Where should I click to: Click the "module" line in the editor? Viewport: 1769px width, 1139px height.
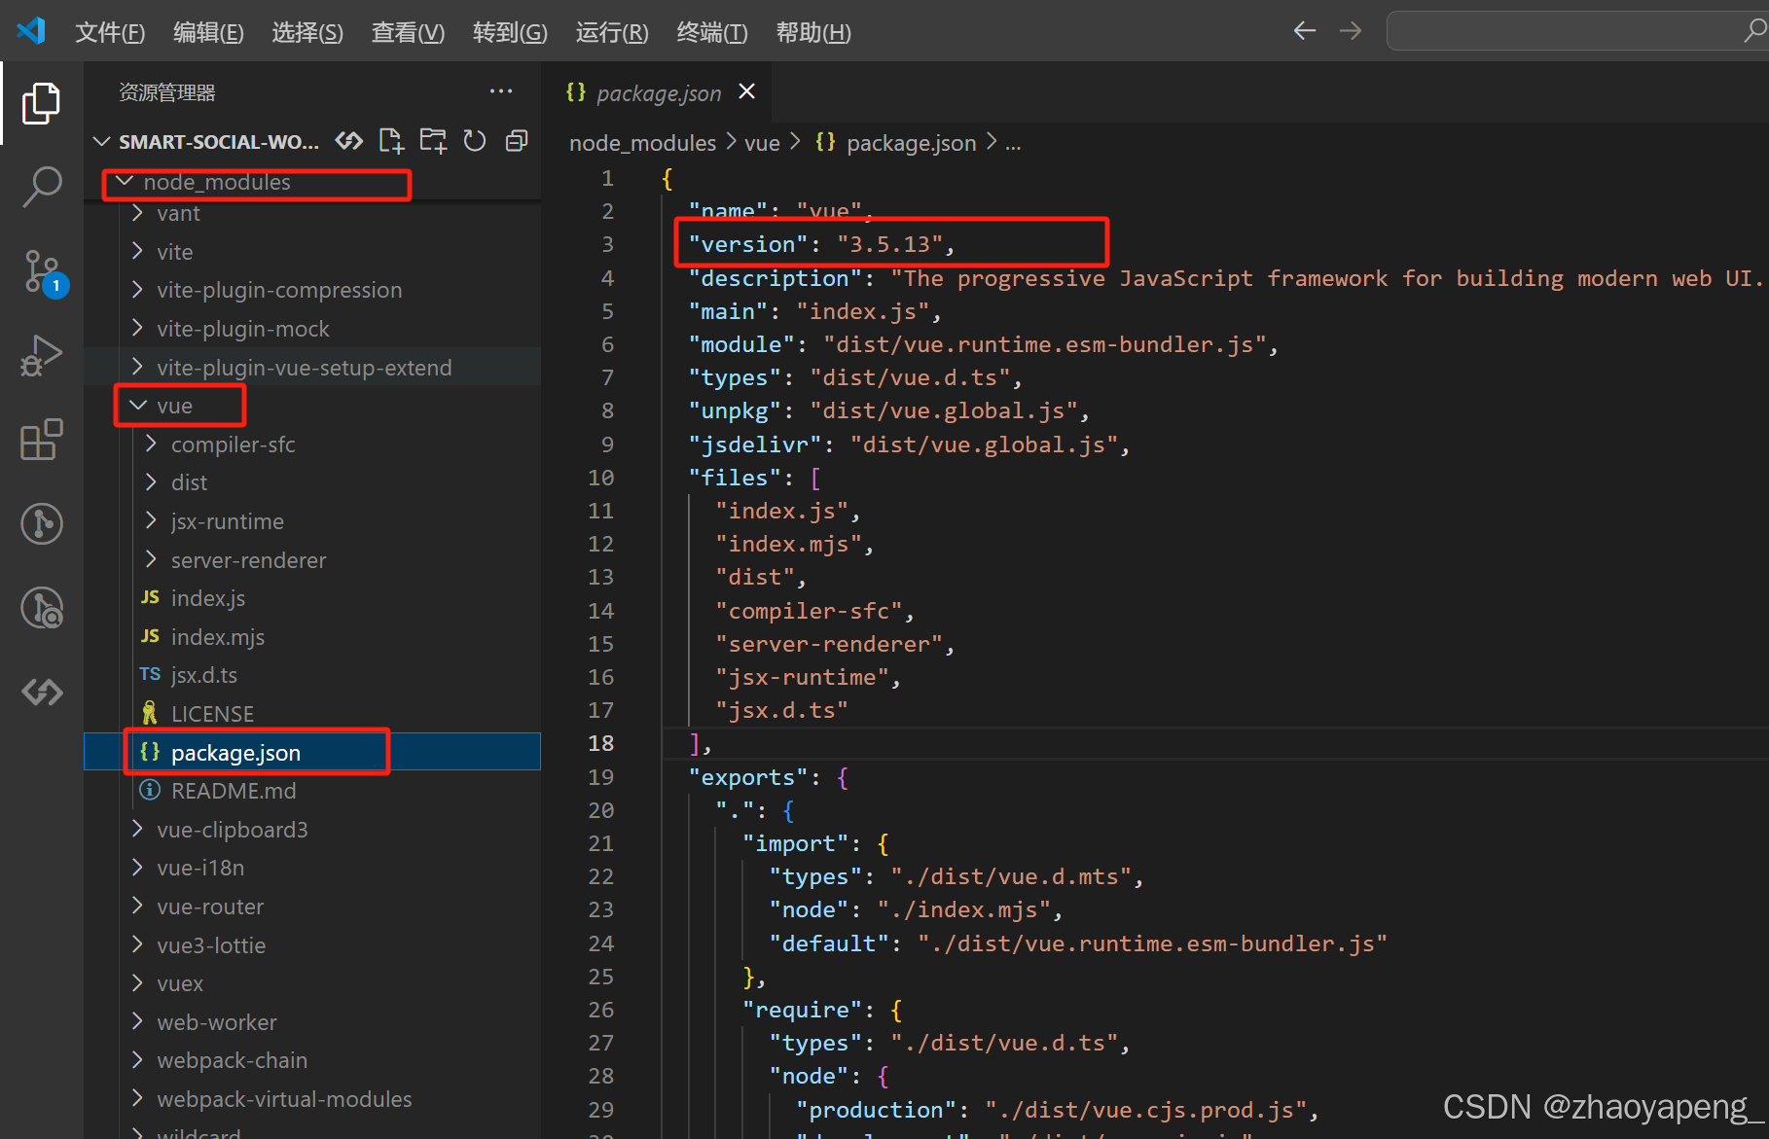(x=983, y=344)
